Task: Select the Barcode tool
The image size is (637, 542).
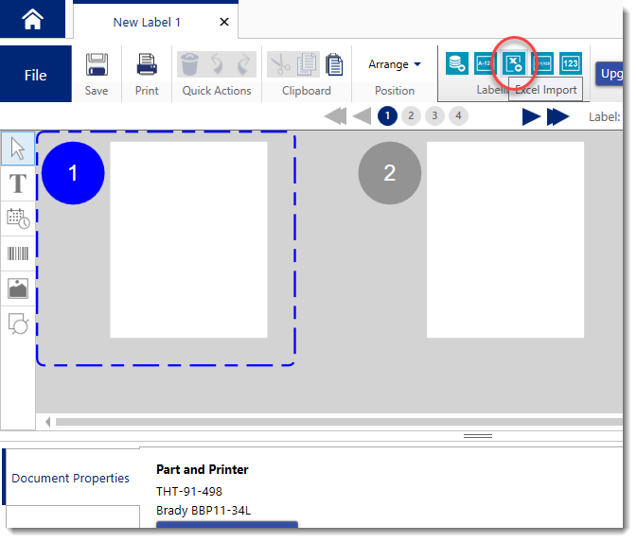Action: (17, 254)
